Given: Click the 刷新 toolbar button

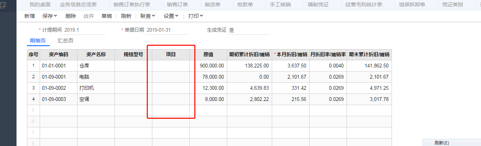Looking at the screenshot, I should coord(126,16).
